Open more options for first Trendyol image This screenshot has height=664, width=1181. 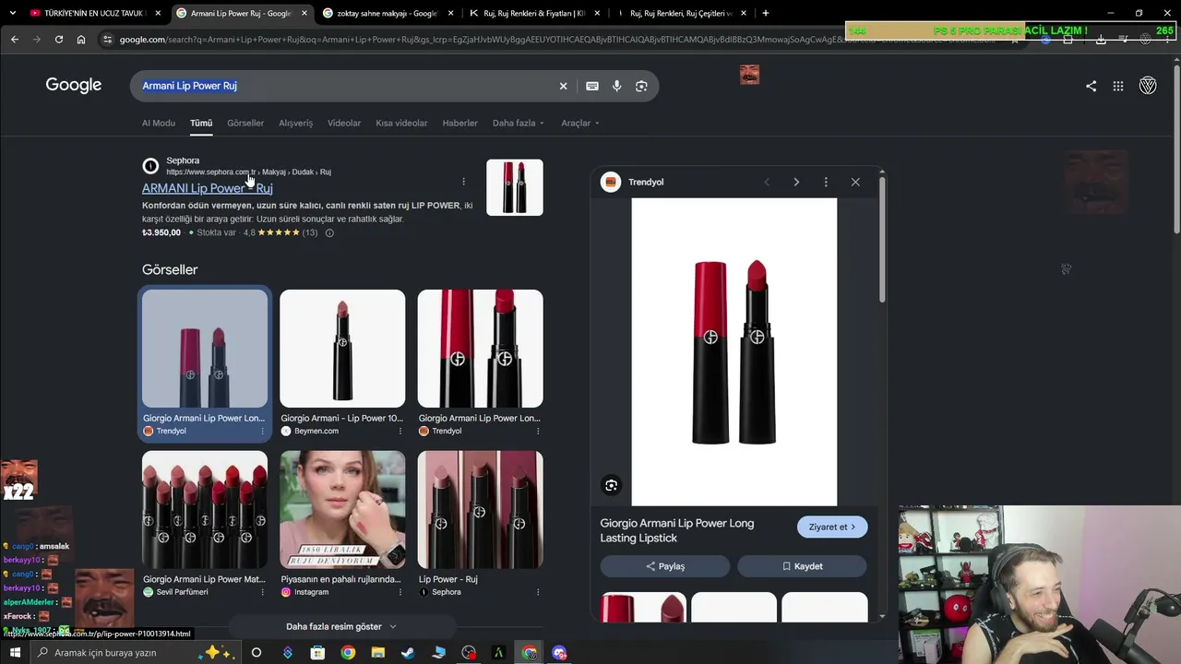point(262,431)
